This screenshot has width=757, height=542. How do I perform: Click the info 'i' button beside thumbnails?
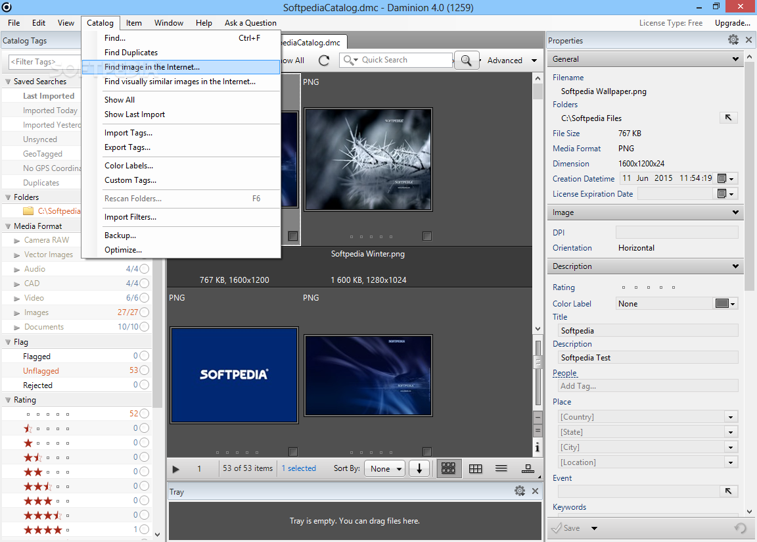pos(538,448)
